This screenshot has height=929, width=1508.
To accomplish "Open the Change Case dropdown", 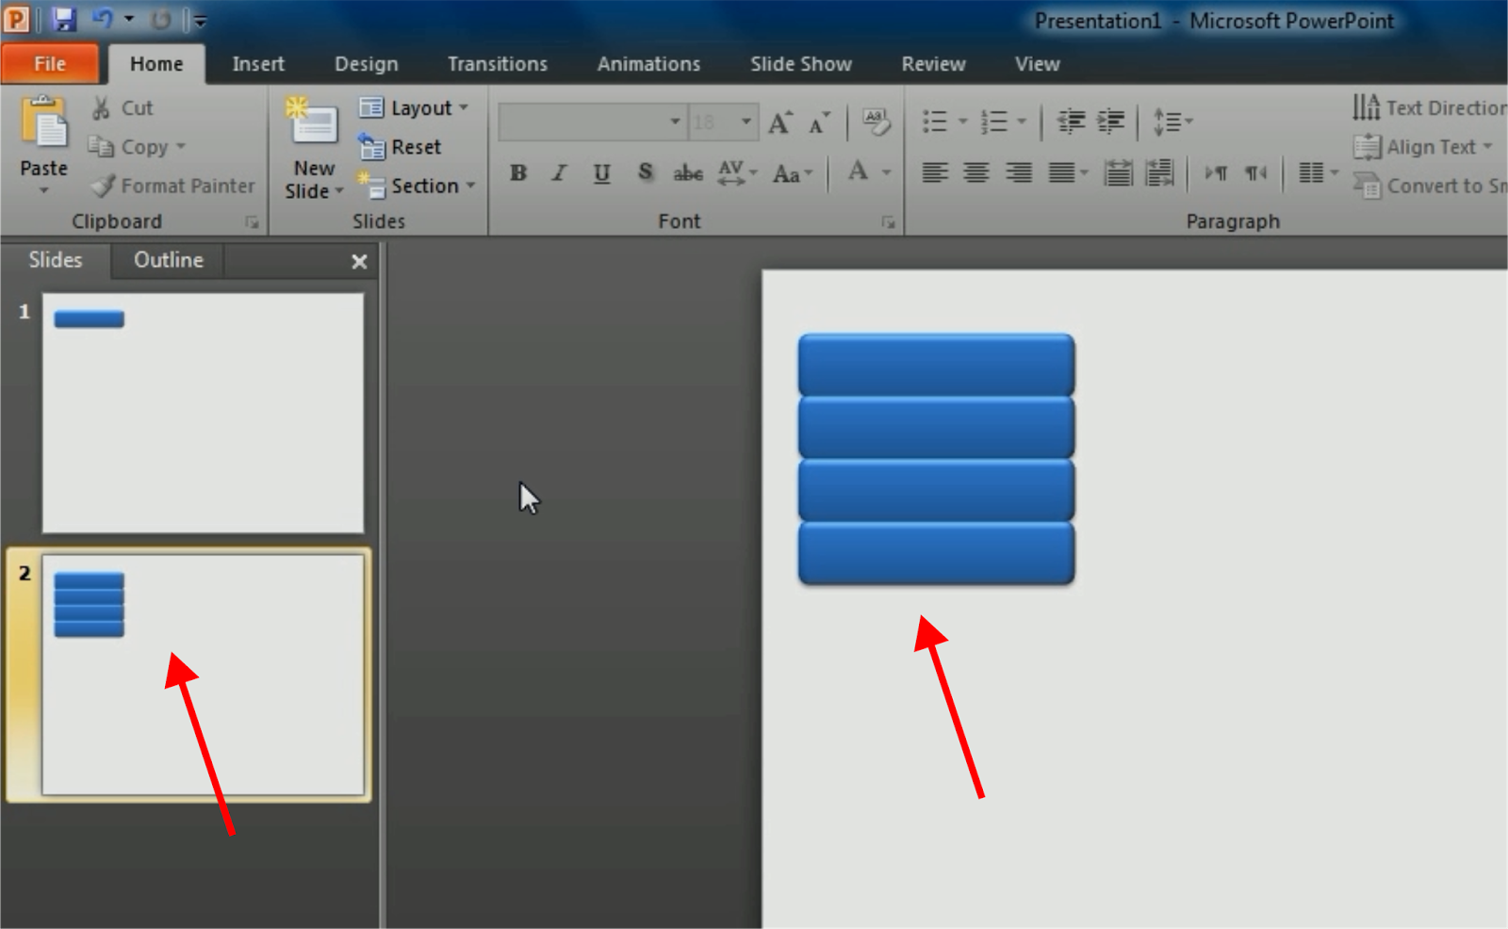I will click(792, 173).
